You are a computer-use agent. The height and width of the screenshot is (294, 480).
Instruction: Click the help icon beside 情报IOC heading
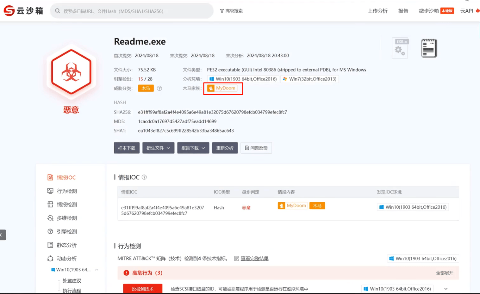pyautogui.click(x=144, y=177)
